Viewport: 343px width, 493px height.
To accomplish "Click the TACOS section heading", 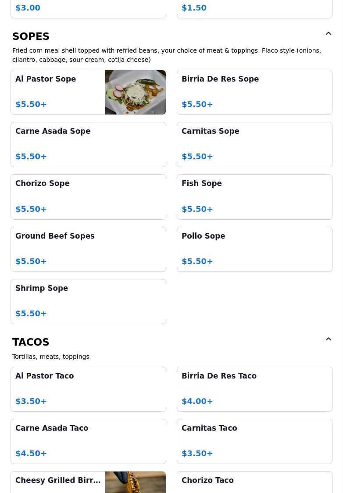I will point(31,342).
